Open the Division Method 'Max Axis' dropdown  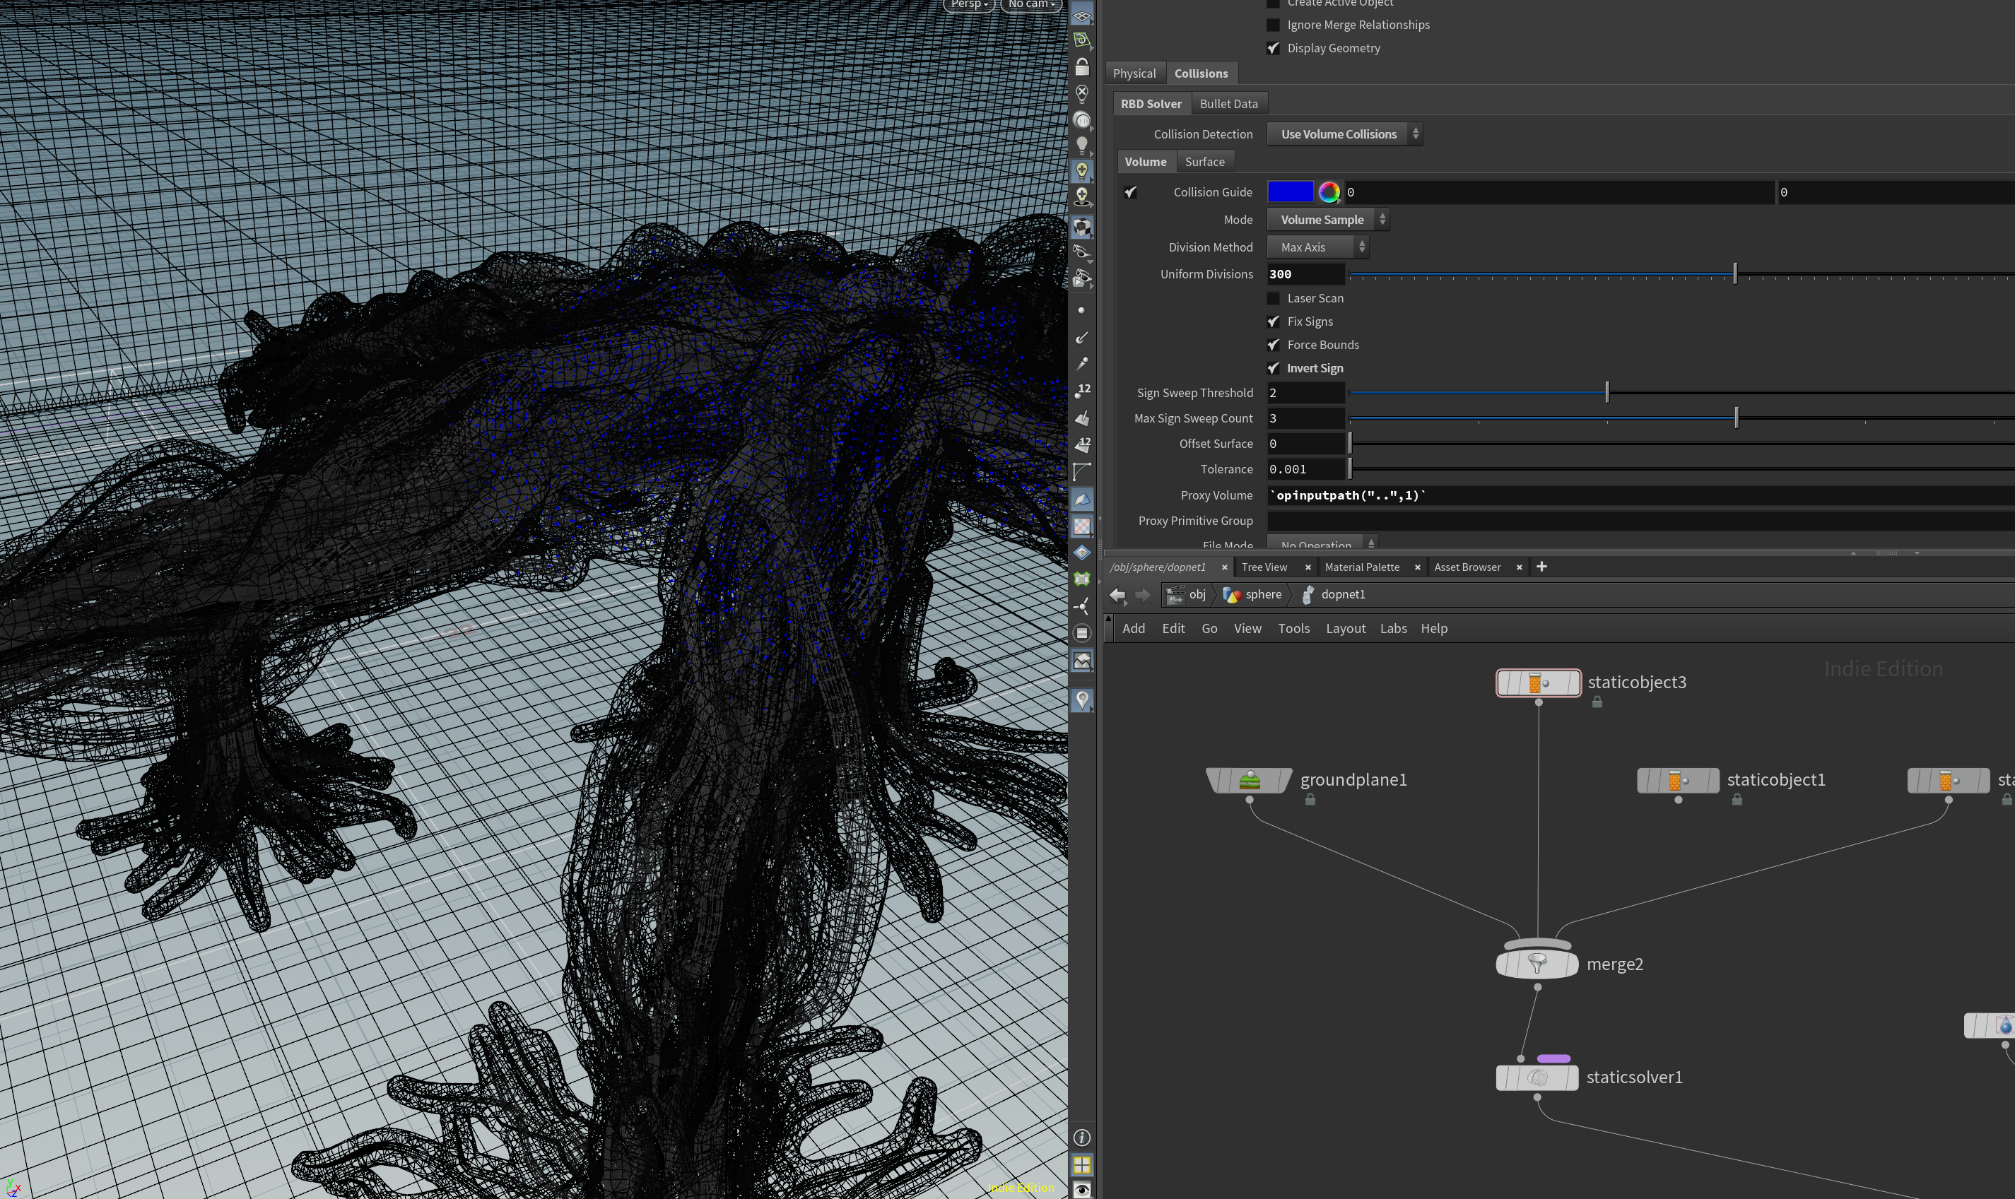1317,247
